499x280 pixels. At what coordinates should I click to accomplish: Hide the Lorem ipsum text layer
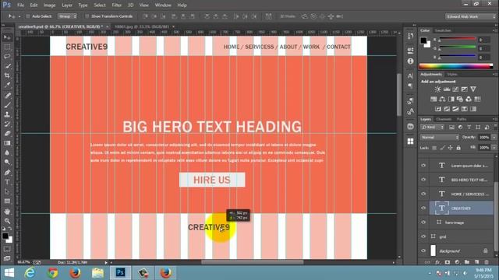click(x=423, y=166)
